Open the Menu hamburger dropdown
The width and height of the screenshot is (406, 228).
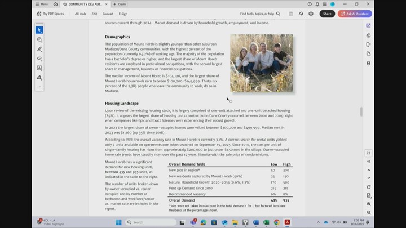pos(41,4)
